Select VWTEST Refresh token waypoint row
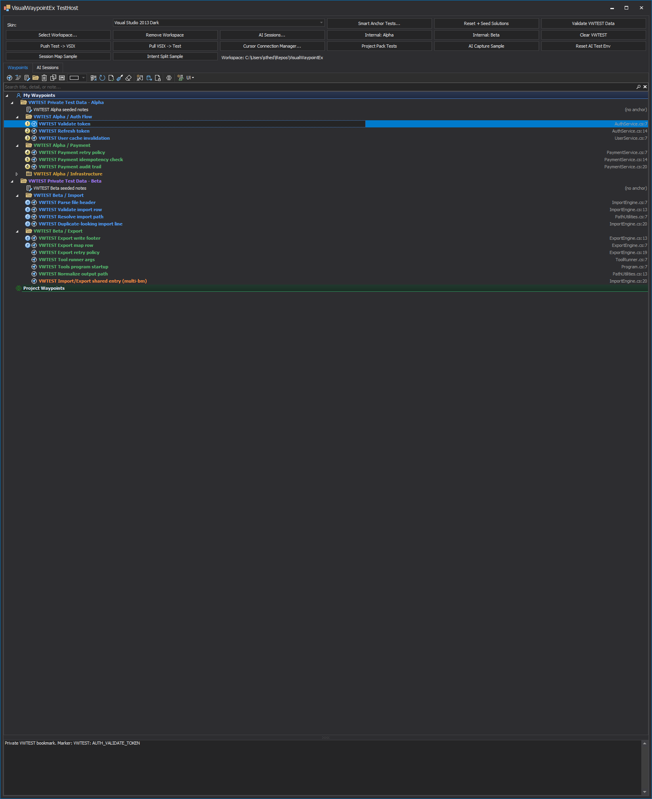Screen dimensions: 652x799 click(326, 131)
